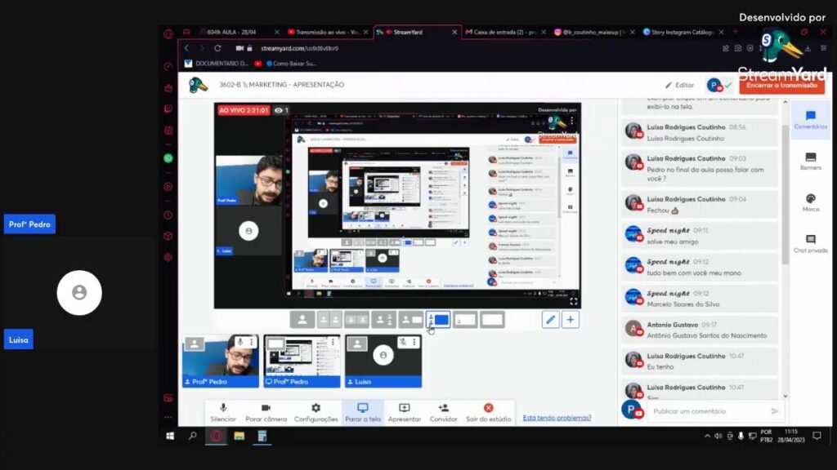Click the Configurações gear icon
837x470 pixels.
(x=316, y=408)
